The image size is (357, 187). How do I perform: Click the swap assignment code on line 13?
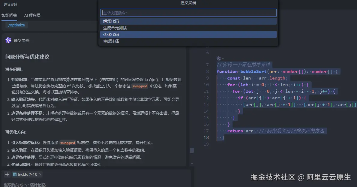(x=299, y=104)
